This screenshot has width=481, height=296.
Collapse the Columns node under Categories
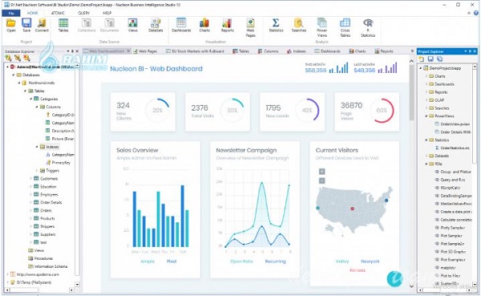pyautogui.click(x=37, y=107)
